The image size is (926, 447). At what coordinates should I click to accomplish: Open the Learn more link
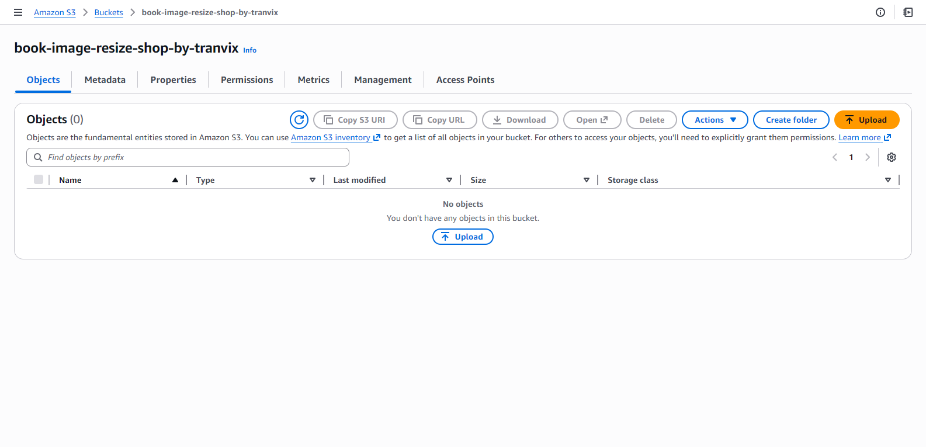click(x=865, y=137)
